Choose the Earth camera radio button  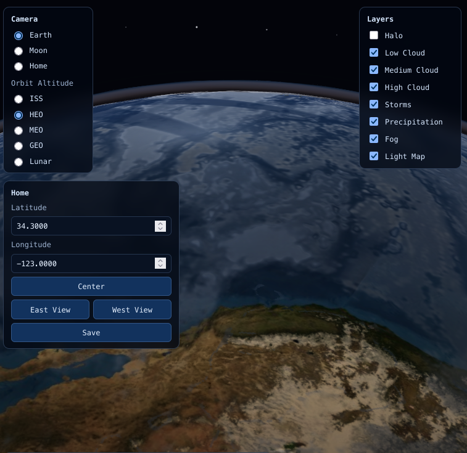point(19,36)
